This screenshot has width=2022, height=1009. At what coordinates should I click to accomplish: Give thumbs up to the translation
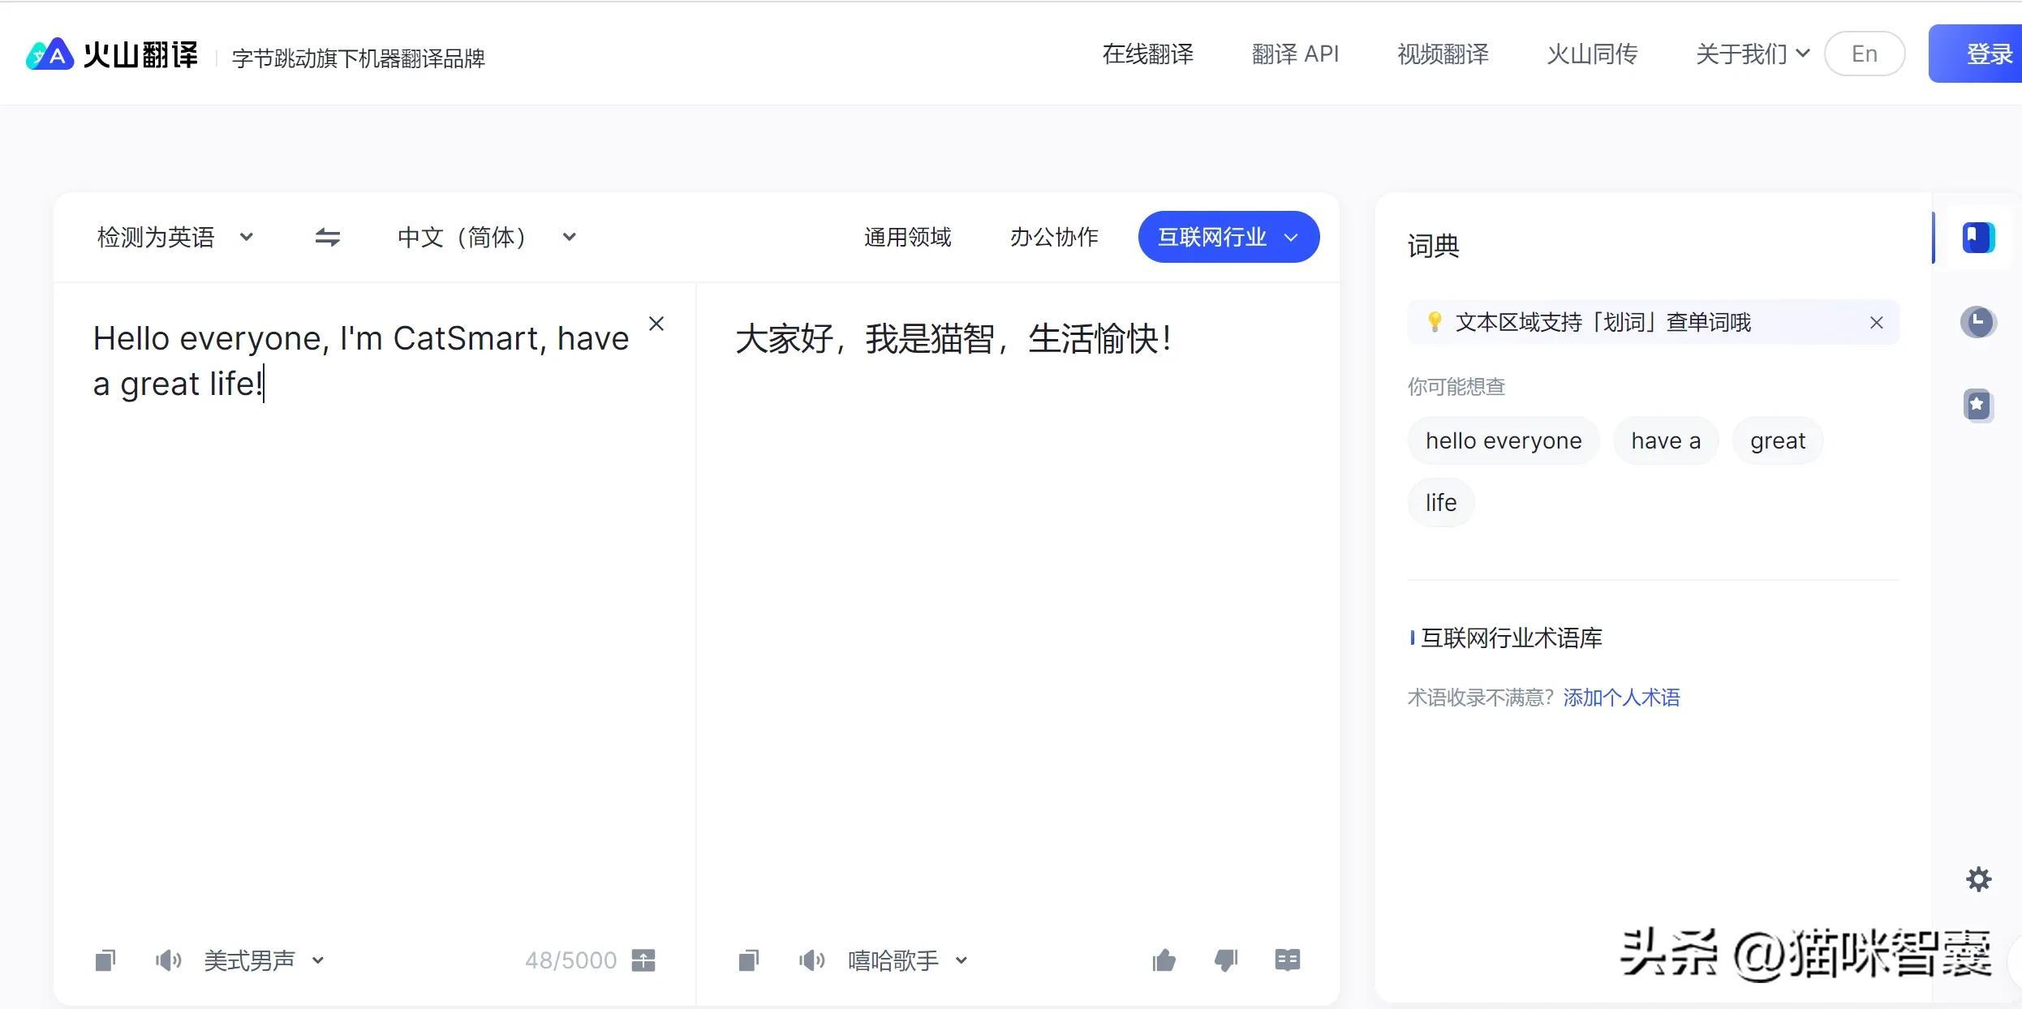(x=1164, y=960)
